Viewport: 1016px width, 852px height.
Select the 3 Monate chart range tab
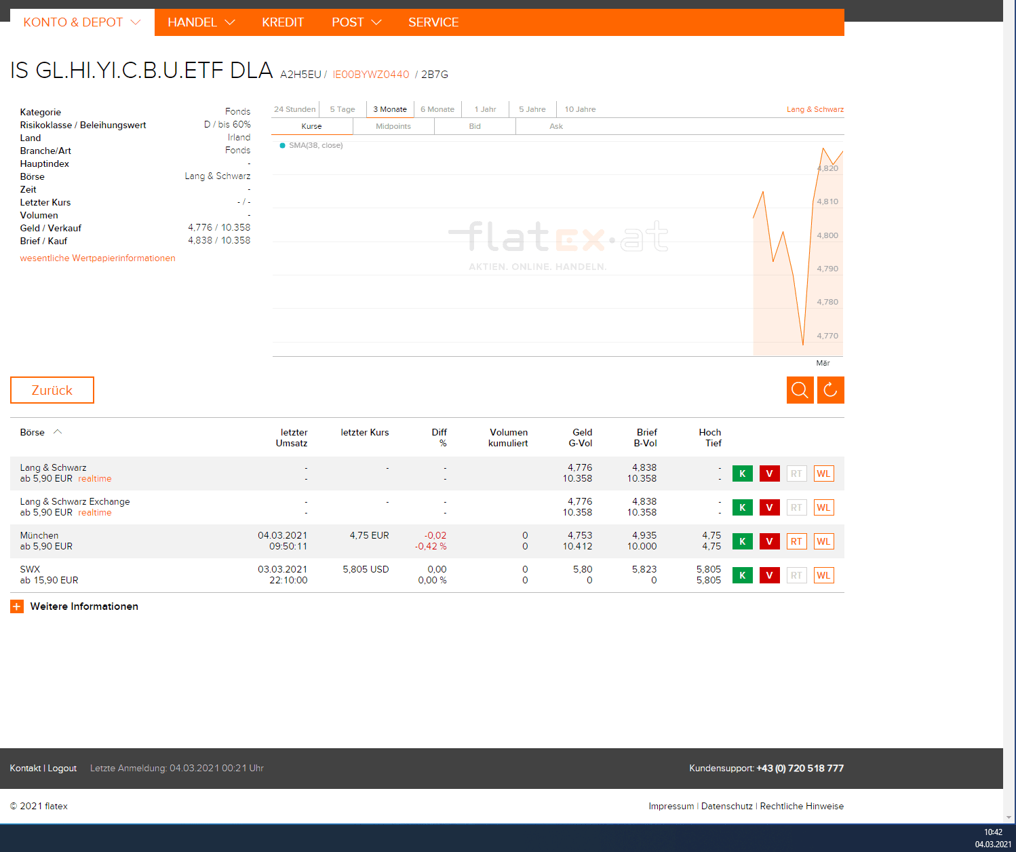390,109
